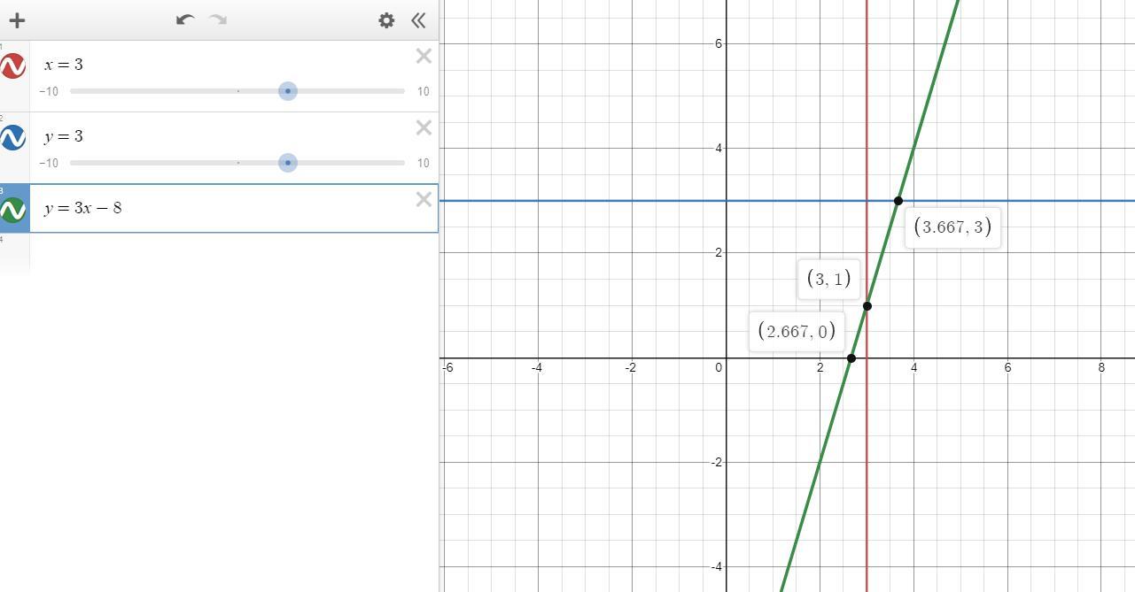Viewport: 1135px width, 592px height.
Task: Edit the y slider lower bound −10
Action: (x=49, y=164)
